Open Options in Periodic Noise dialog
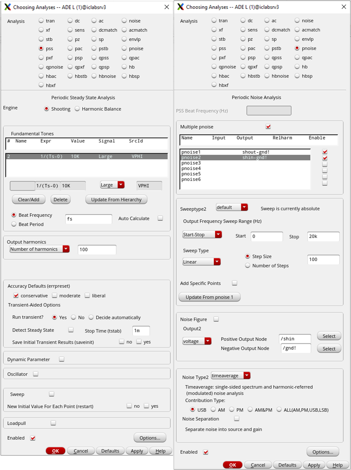The image size is (351, 470). [x=323, y=452]
